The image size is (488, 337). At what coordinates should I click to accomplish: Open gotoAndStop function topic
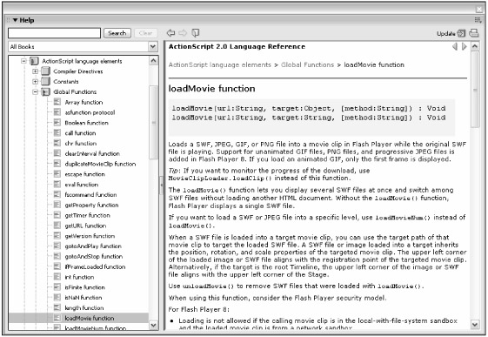pos(94,256)
